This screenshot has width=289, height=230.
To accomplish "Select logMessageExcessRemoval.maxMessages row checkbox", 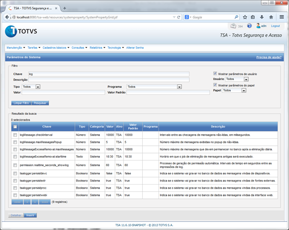I will point(15,149).
